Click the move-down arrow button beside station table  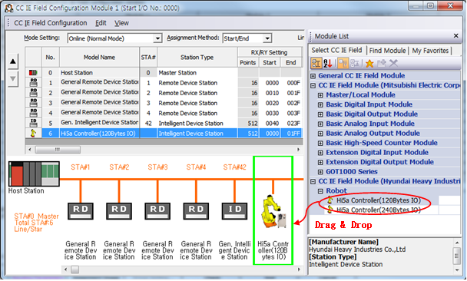(x=13, y=79)
